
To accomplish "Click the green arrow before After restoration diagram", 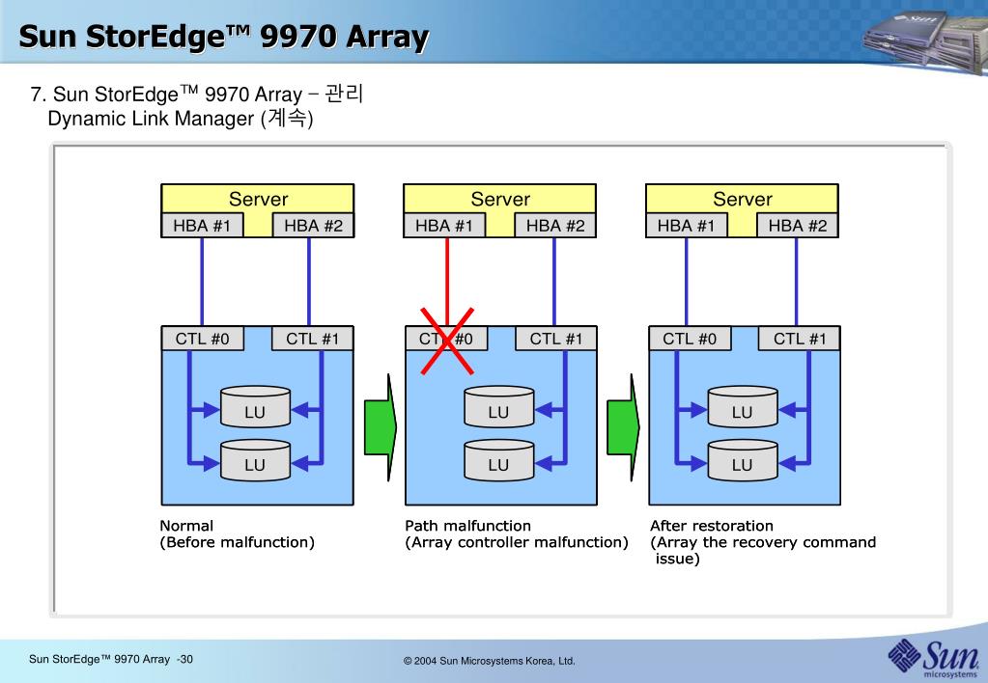I will tap(623, 427).
